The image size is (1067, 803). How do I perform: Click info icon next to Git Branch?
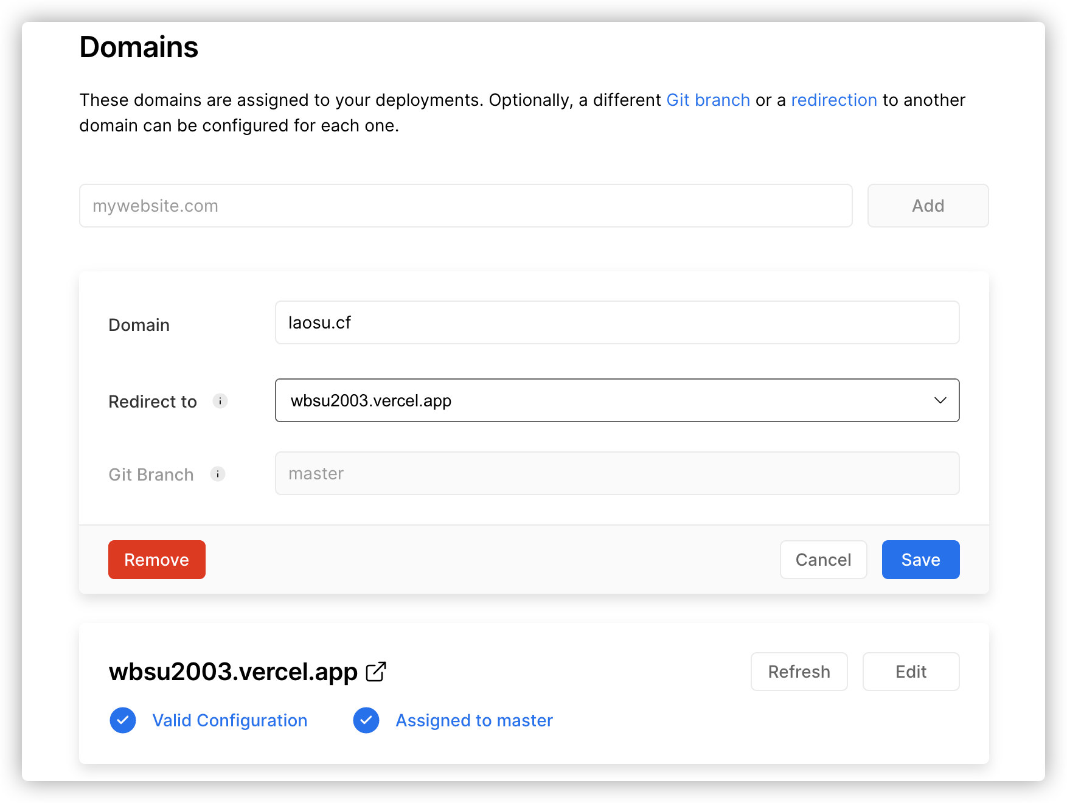(x=218, y=474)
